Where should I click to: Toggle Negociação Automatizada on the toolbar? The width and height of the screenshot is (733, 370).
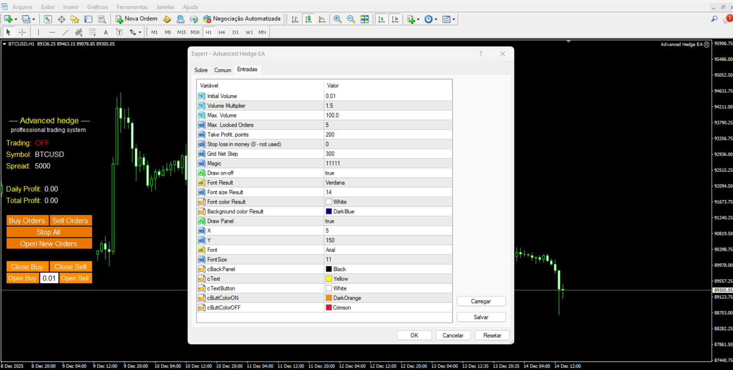click(242, 19)
